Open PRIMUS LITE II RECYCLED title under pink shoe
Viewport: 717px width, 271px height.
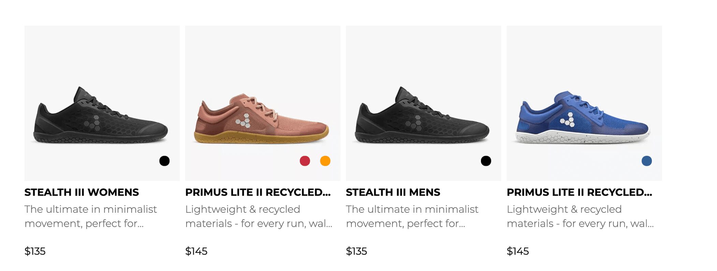(x=258, y=192)
